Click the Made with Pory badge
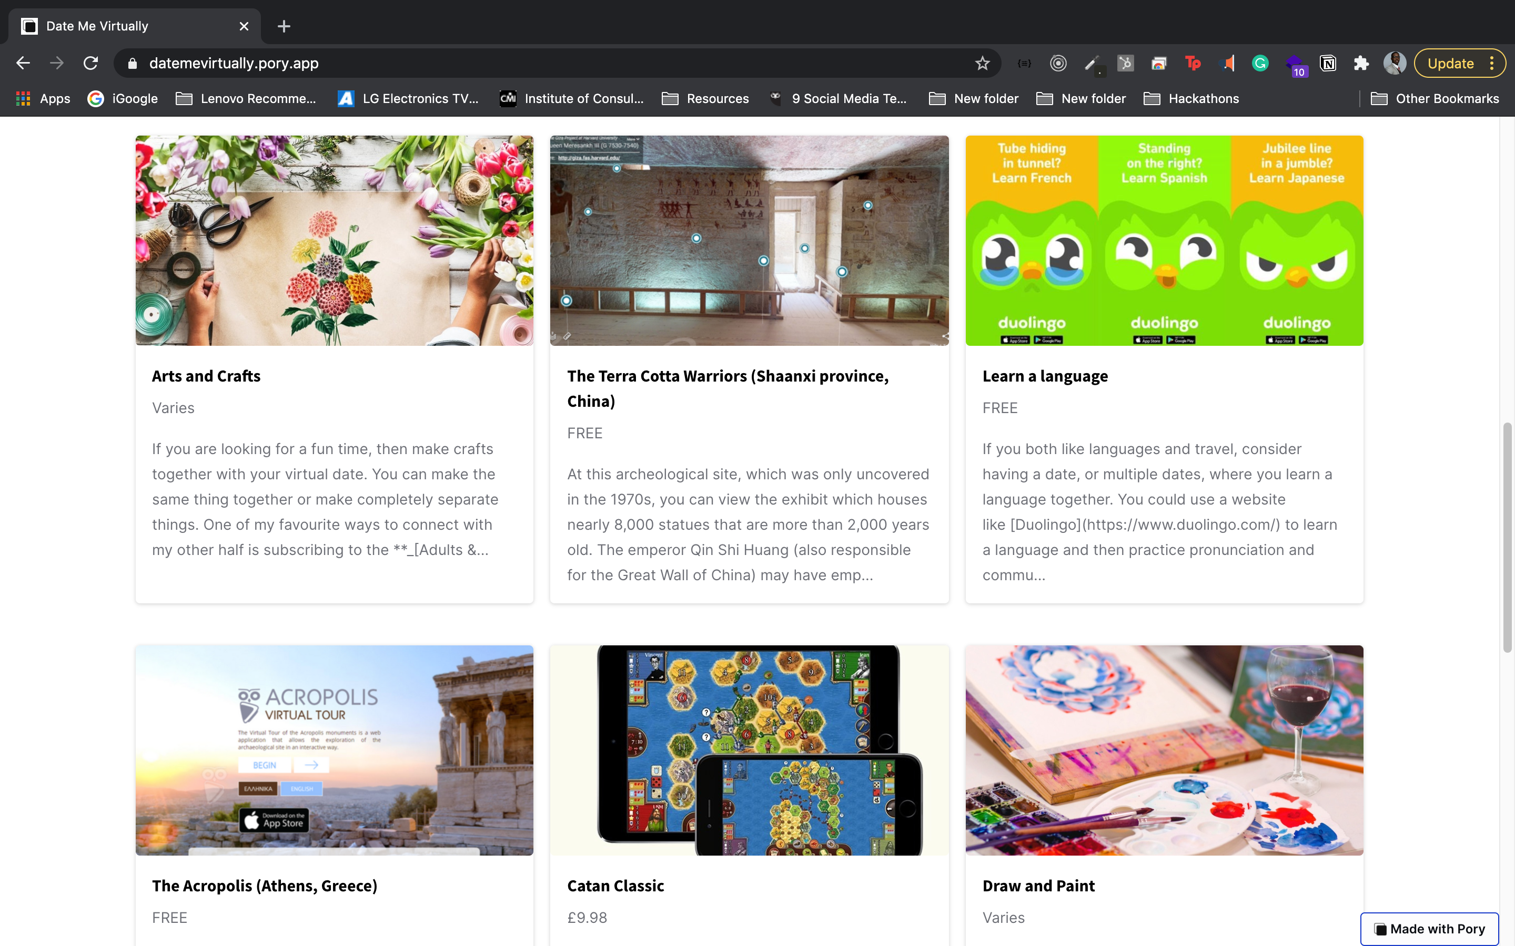The image size is (1515, 946). pyautogui.click(x=1429, y=929)
